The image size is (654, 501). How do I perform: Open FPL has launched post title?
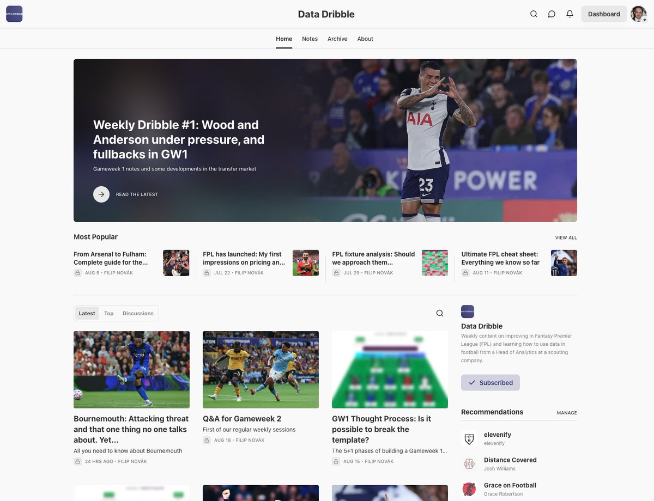click(244, 258)
